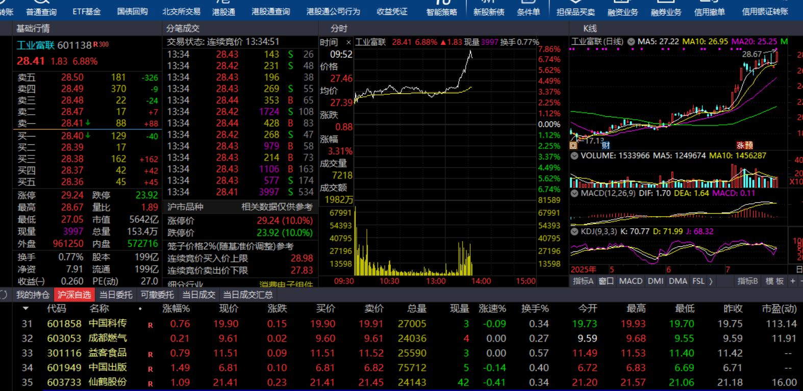The image size is (803, 391).
Task: Open 融资业务 in the top toolbar
Action: point(623,11)
